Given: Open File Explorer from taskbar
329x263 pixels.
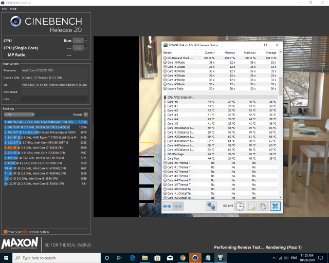Looking at the screenshot, I should [145, 258].
